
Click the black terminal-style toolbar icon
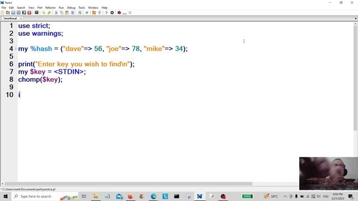(24, 13)
